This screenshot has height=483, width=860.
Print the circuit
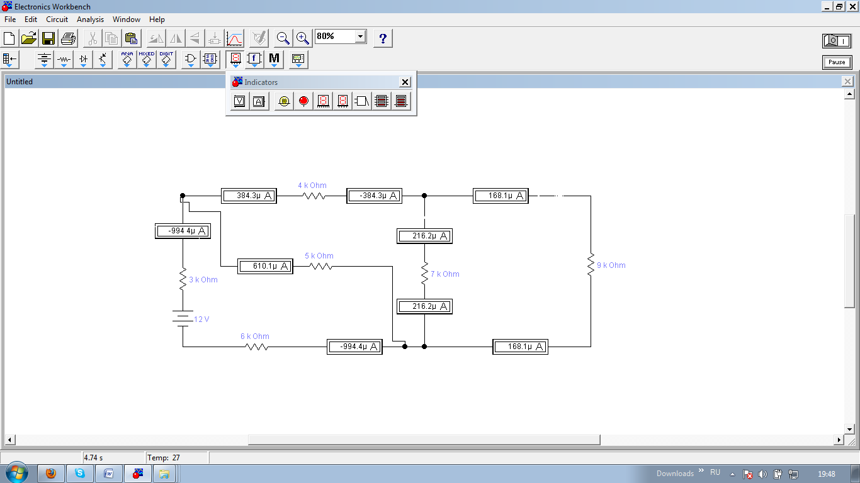click(68, 38)
